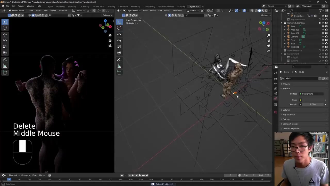Open the Shading workspace tab
330x186 pixels.
tap(111, 6)
